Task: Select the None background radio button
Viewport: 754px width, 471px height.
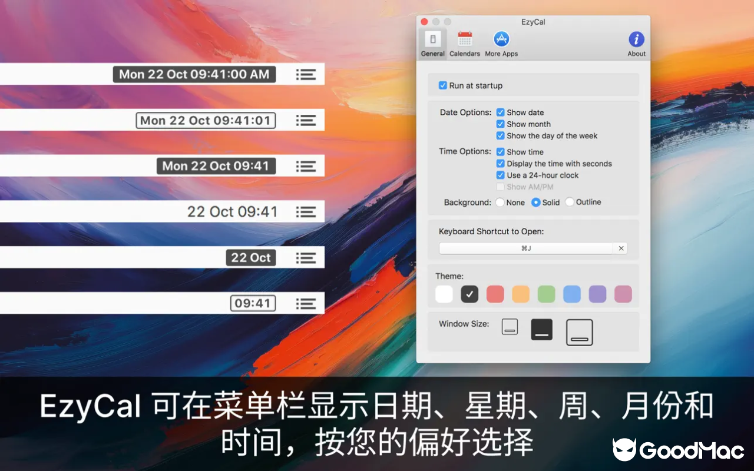Action: [500, 202]
